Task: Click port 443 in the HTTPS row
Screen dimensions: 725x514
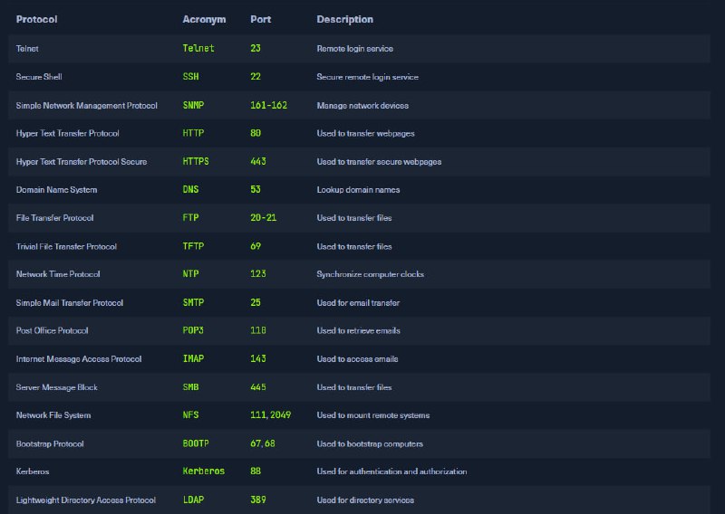Action: click(258, 161)
